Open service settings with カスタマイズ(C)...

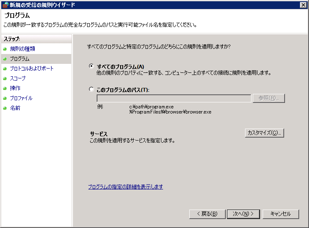[264, 133]
